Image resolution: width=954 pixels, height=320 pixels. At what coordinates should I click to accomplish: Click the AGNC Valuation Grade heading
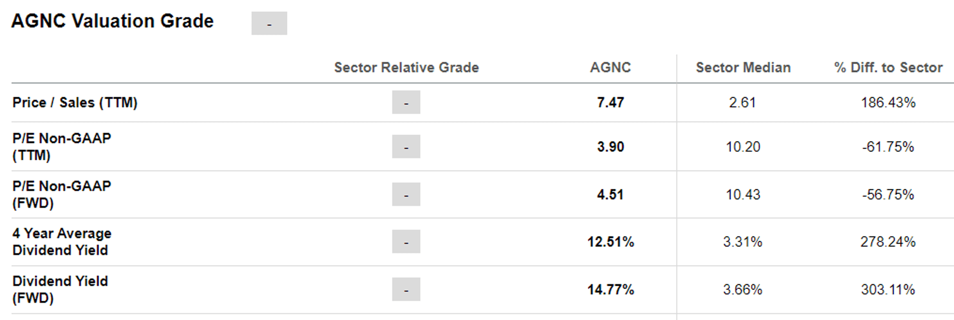[112, 21]
